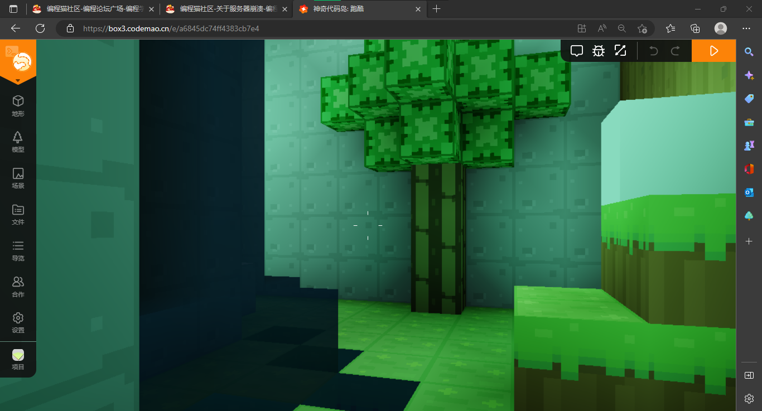
Task: Open the 文件 files panel
Action: click(x=18, y=214)
